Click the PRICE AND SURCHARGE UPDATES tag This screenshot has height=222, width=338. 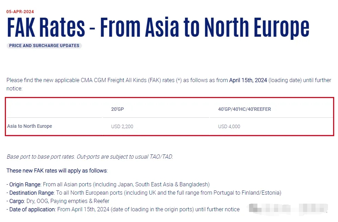[x=44, y=46]
